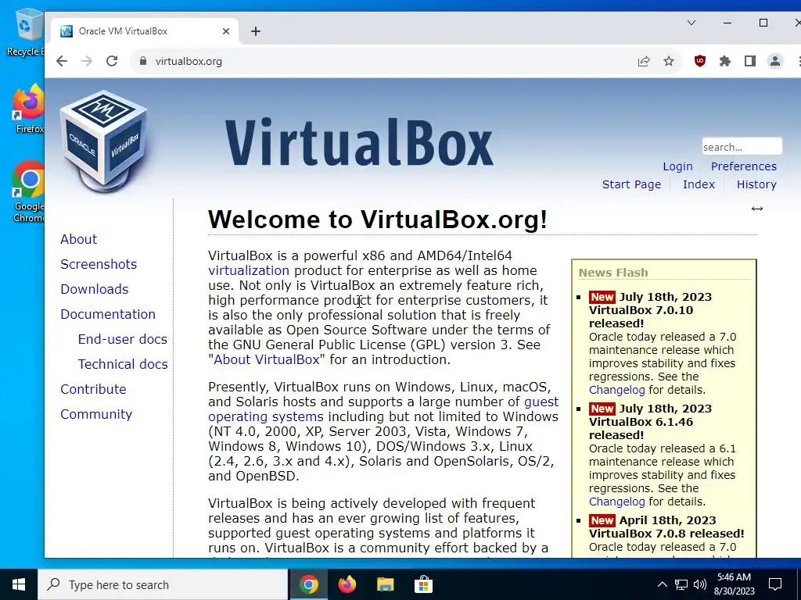Expand the tab search chevron

coord(691,23)
